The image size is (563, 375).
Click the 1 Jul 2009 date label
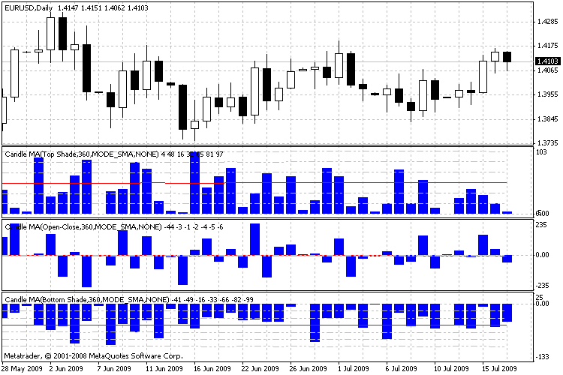click(x=355, y=369)
